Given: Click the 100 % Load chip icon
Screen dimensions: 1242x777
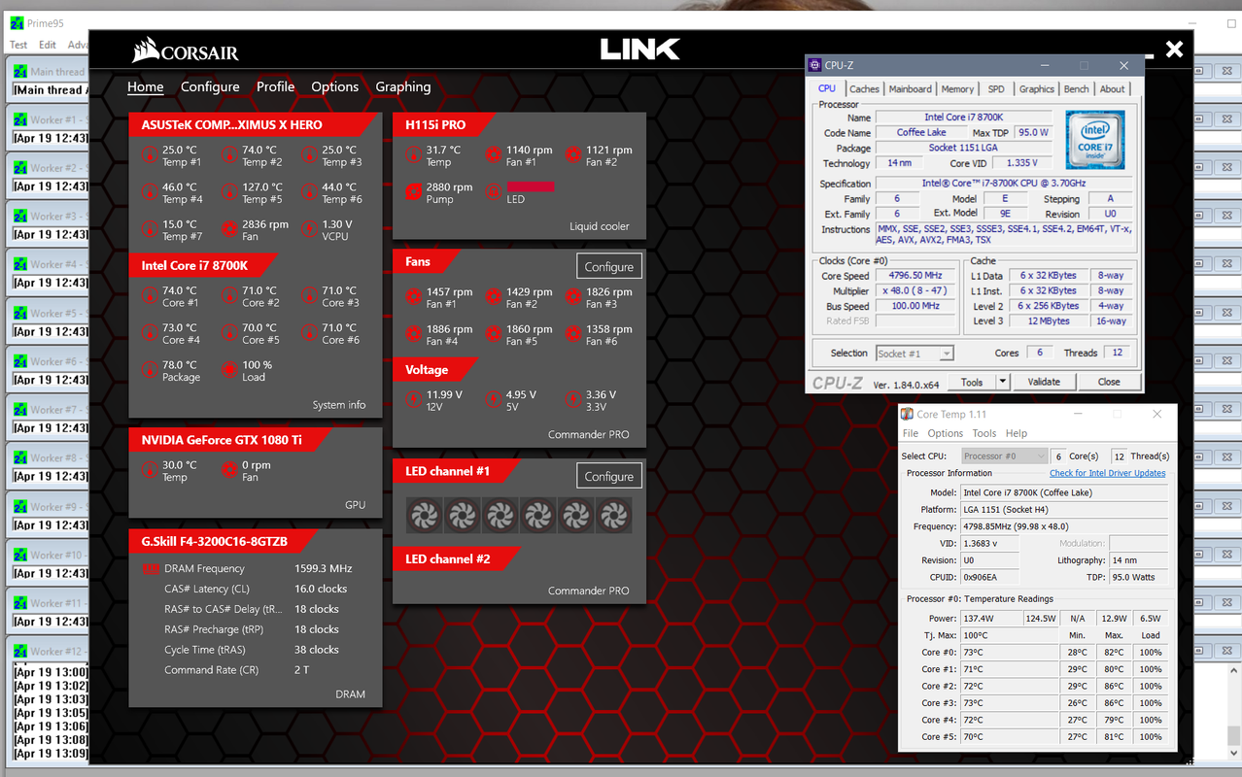Looking at the screenshot, I should [229, 370].
